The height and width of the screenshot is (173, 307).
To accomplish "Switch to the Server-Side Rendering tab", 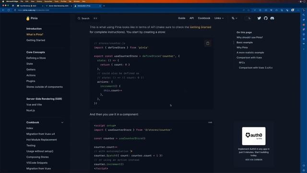I will click(x=59, y=6).
